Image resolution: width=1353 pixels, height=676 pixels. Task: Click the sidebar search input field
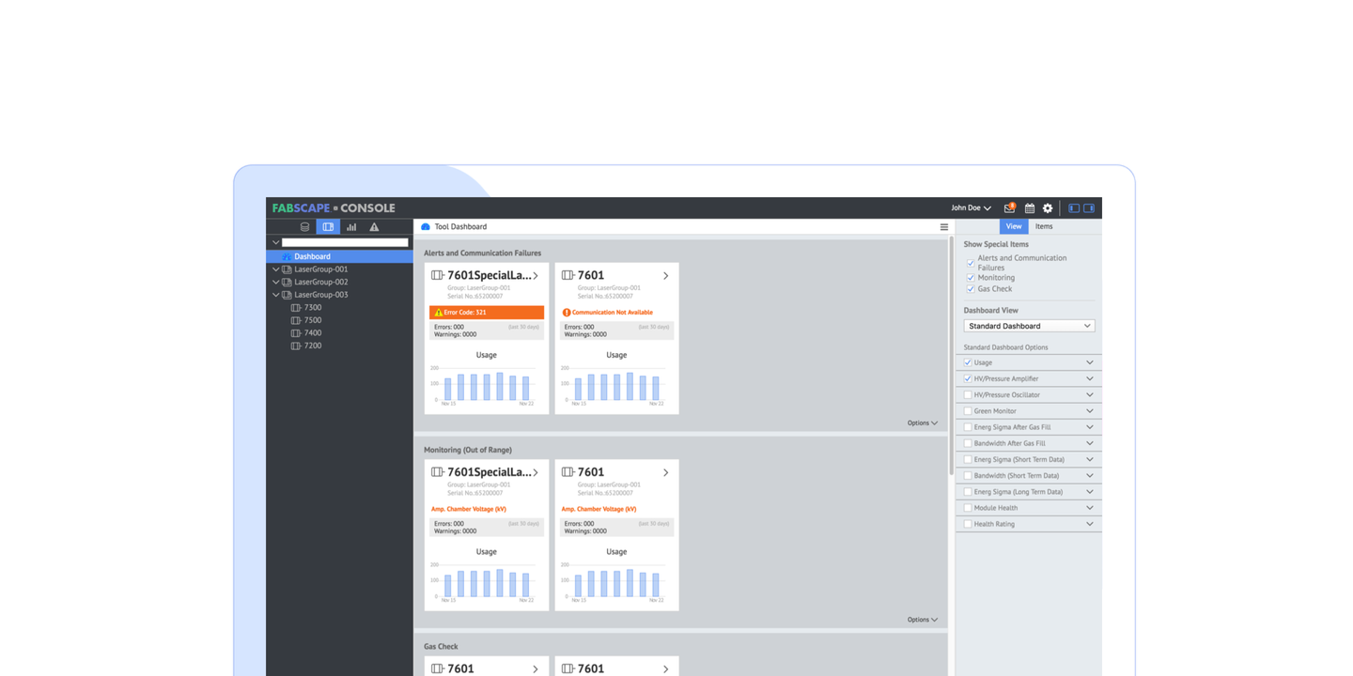[x=345, y=242]
